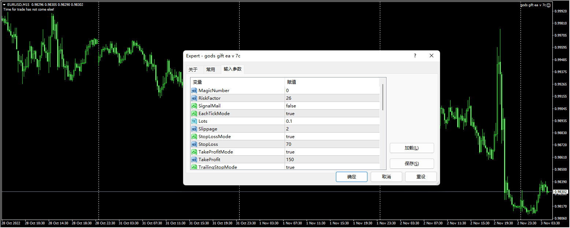Image resolution: width=570 pixels, height=228 pixels.
Task: Select the EachTickMode true value cell
Action: (332, 113)
